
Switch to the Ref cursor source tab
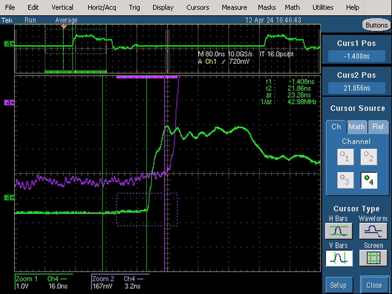(378, 127)
